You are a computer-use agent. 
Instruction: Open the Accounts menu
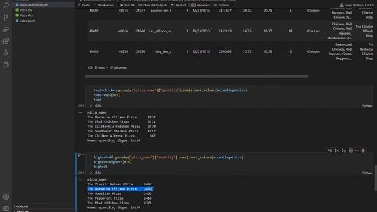coord(6,197)
